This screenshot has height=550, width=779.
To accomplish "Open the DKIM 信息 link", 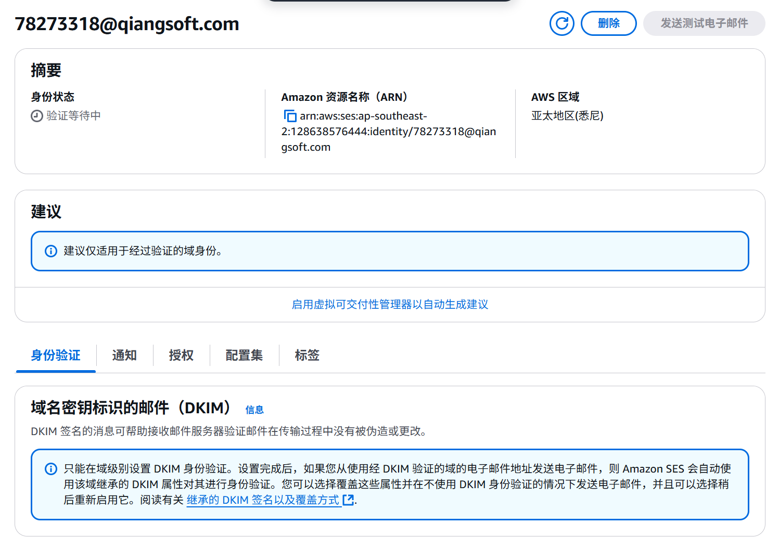I will (x=254, y=410).
